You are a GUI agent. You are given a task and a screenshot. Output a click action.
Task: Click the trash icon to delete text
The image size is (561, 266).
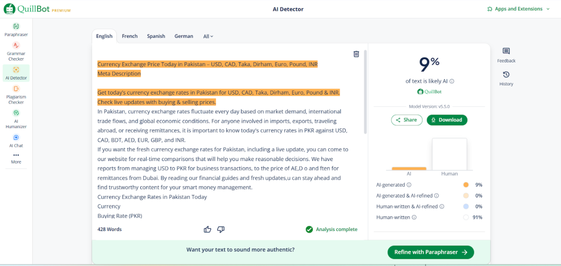point(356,54)
